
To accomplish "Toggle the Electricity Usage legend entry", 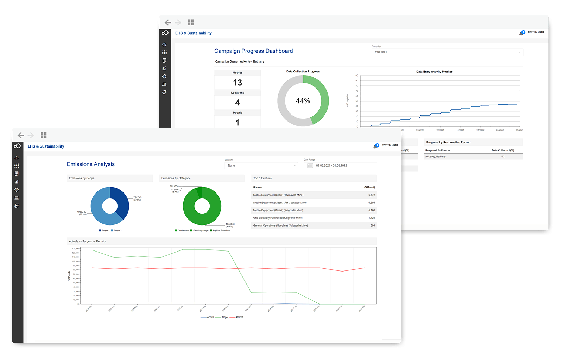I will click(x=199, y=231).
